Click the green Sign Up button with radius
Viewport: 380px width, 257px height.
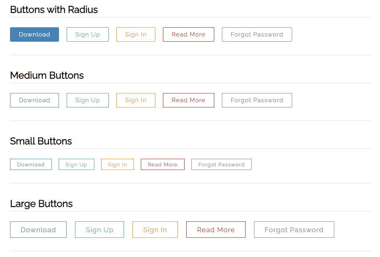coord(87,34)
